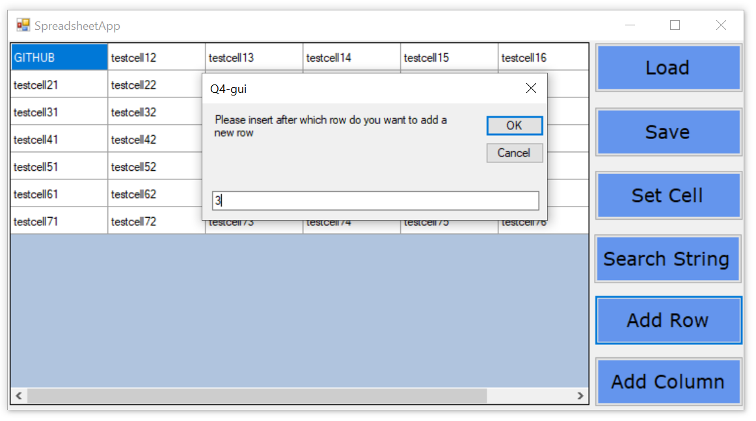
Task: Select cell testcell42
Action: pyautogui.click(x=155, y=140)
